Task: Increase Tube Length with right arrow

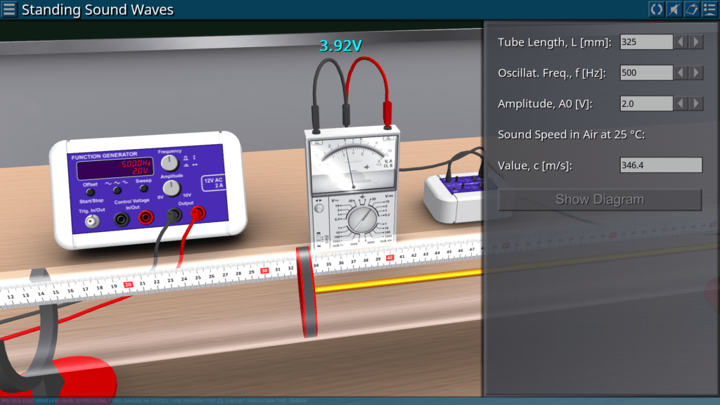Action: pyautogui.click(x=696, y=42)
